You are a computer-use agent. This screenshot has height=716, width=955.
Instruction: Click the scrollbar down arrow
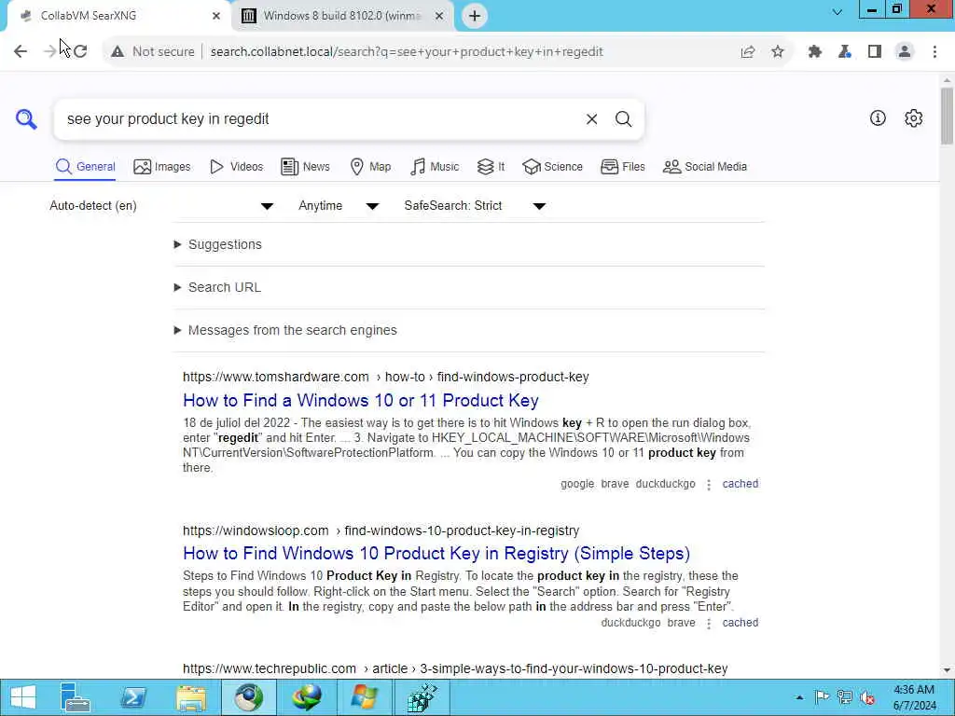[947, 670]
